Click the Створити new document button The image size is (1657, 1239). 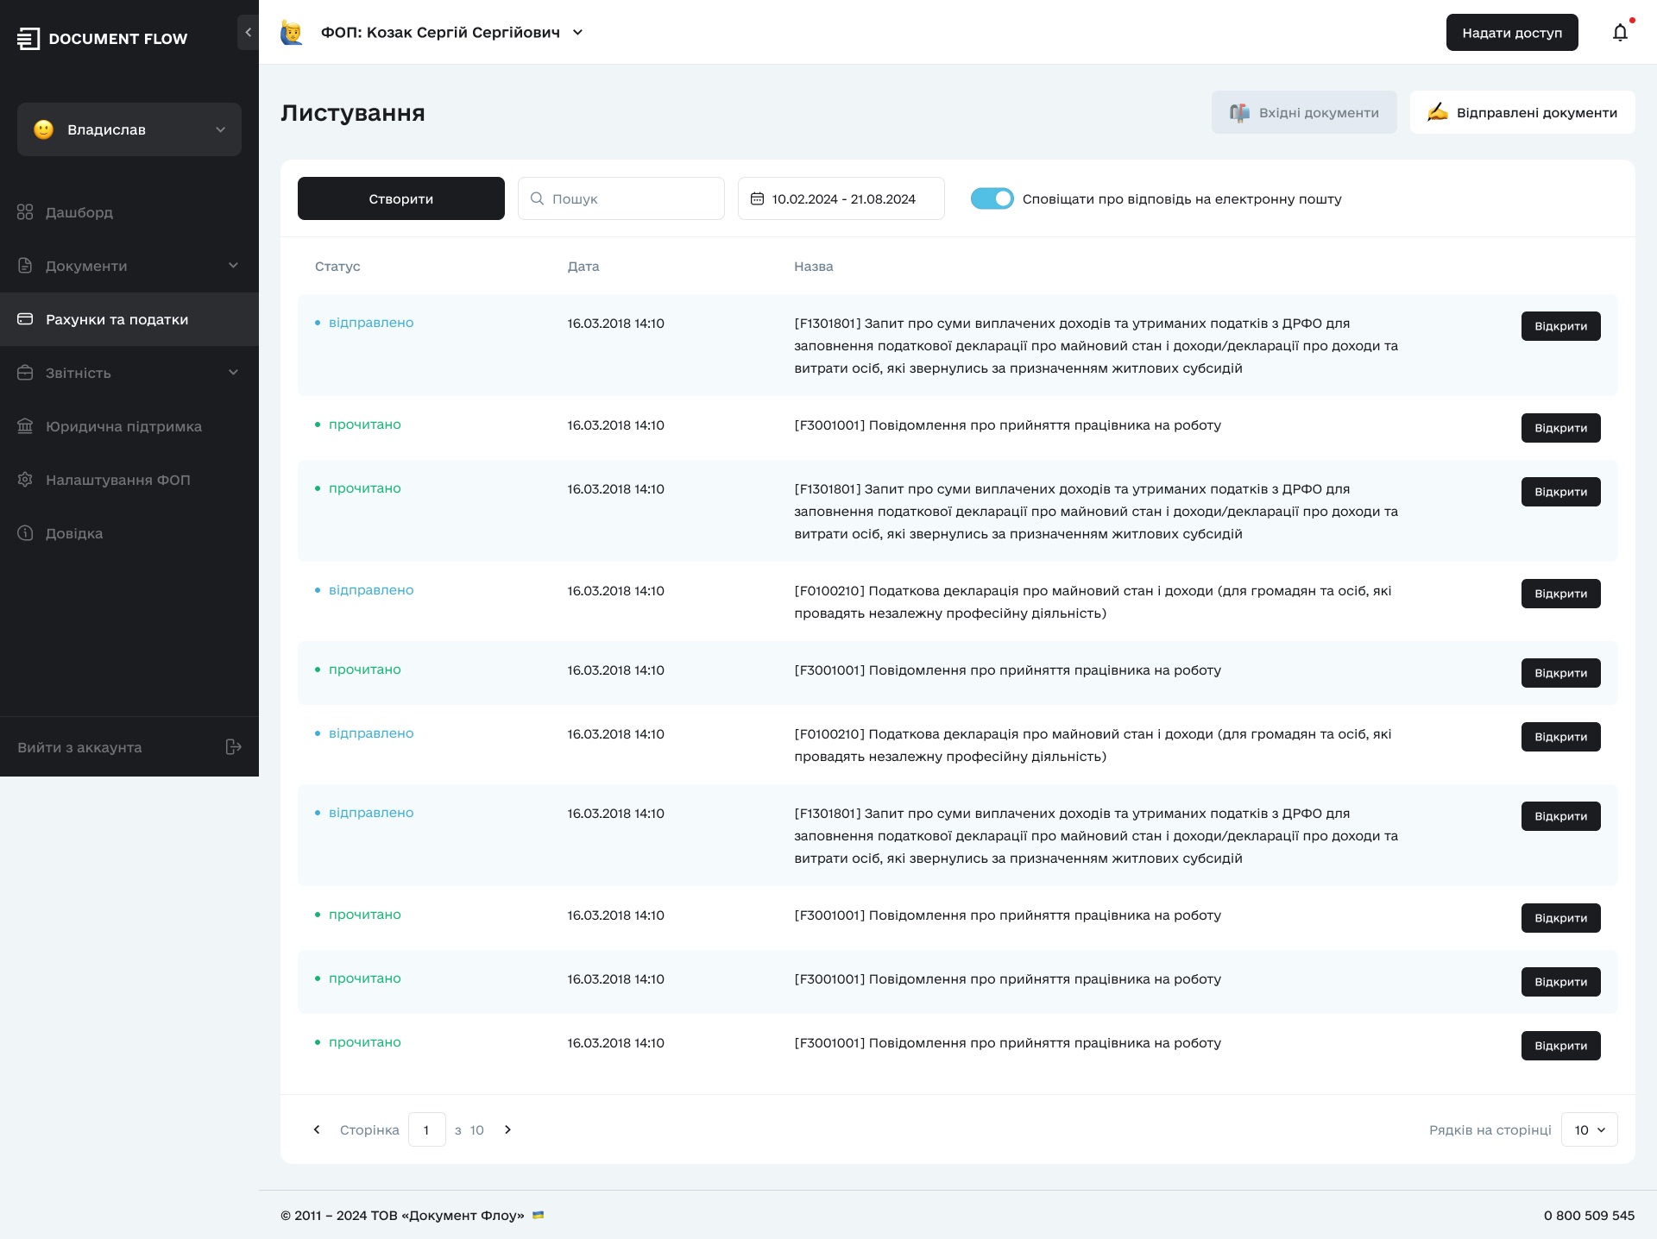[x=400, y=198]
